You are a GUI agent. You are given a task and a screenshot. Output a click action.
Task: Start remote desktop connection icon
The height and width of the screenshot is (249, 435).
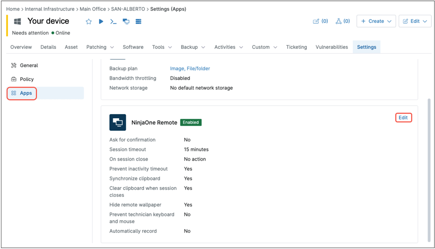pos(126,21)
